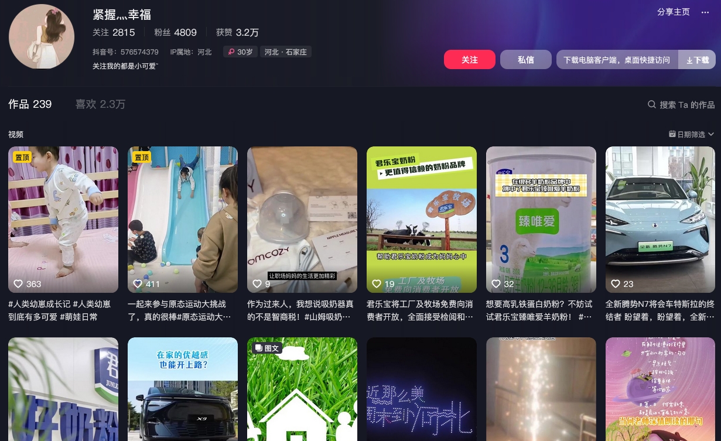Open the profile avatar picture
This screenshot has width=721, height=441.
(x=42, y=36)
